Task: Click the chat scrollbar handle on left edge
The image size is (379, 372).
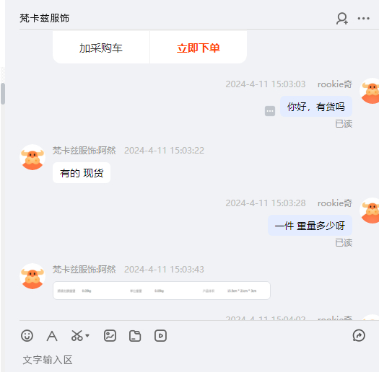Action: coord(3,94)
